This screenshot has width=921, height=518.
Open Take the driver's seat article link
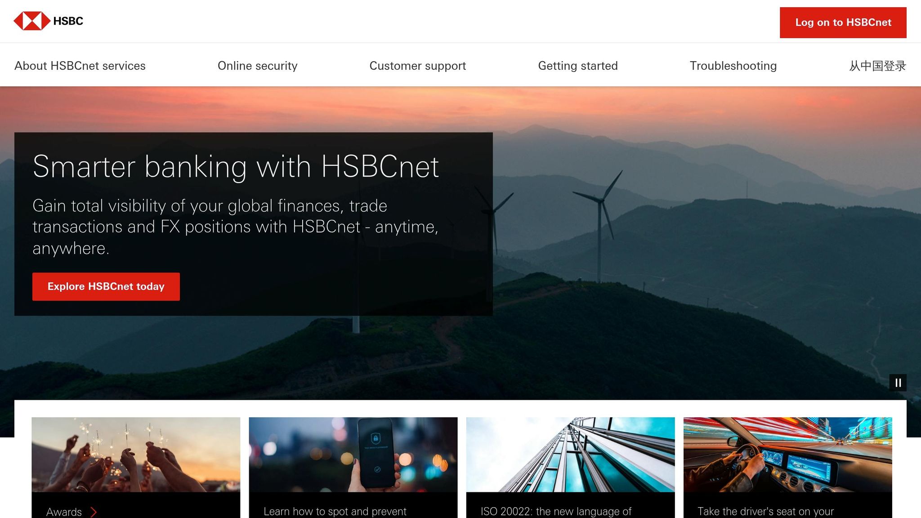pos(765,511)
